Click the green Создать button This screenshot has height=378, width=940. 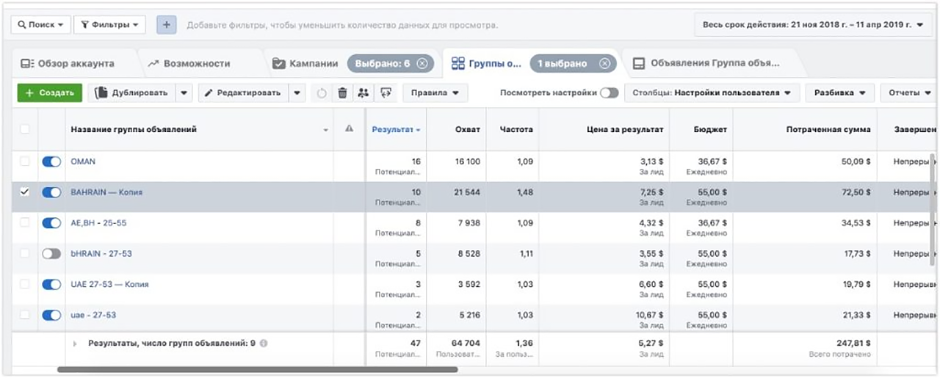pos(49,93)
